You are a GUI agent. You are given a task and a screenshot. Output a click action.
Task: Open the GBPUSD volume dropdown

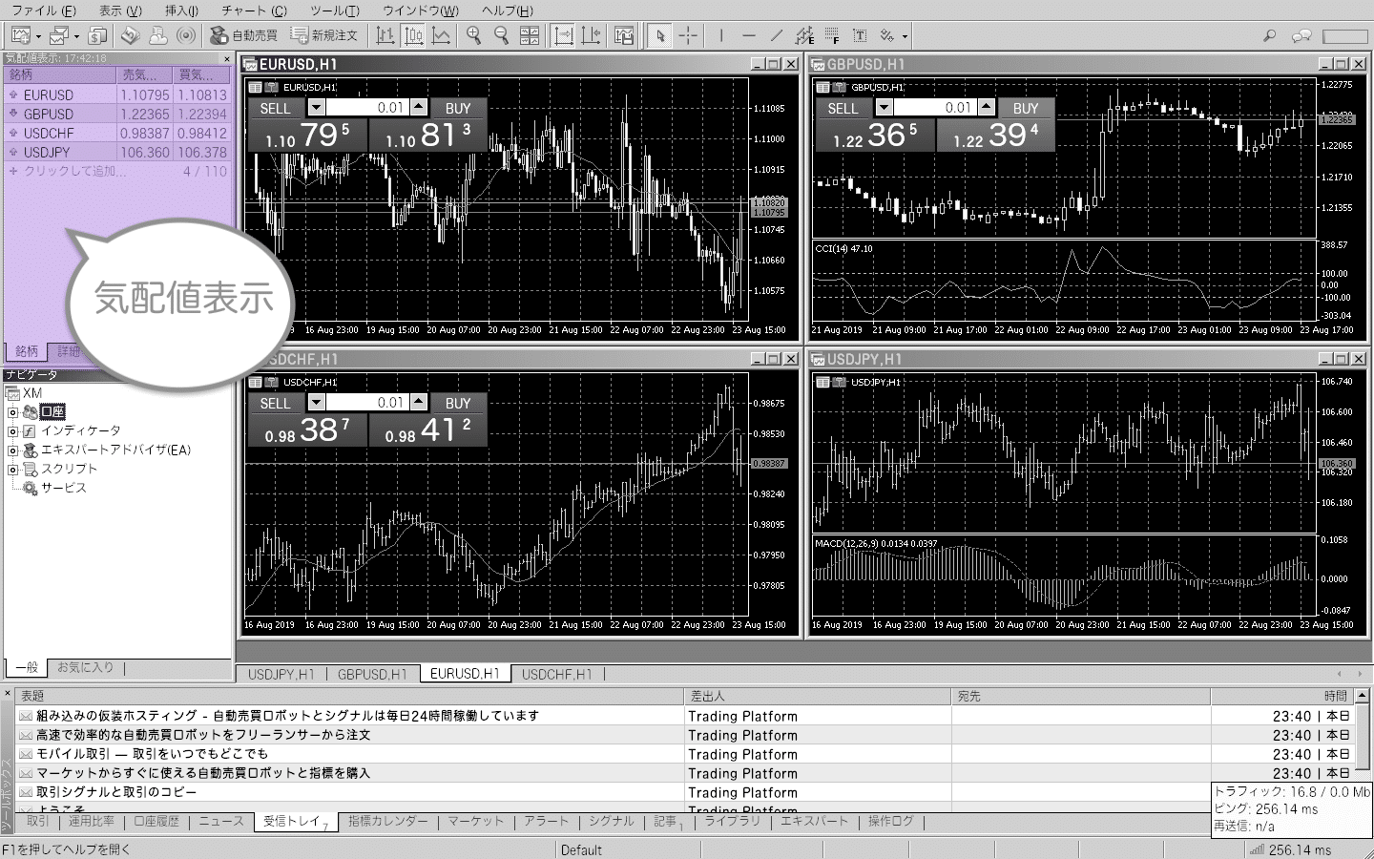(885, 108)
